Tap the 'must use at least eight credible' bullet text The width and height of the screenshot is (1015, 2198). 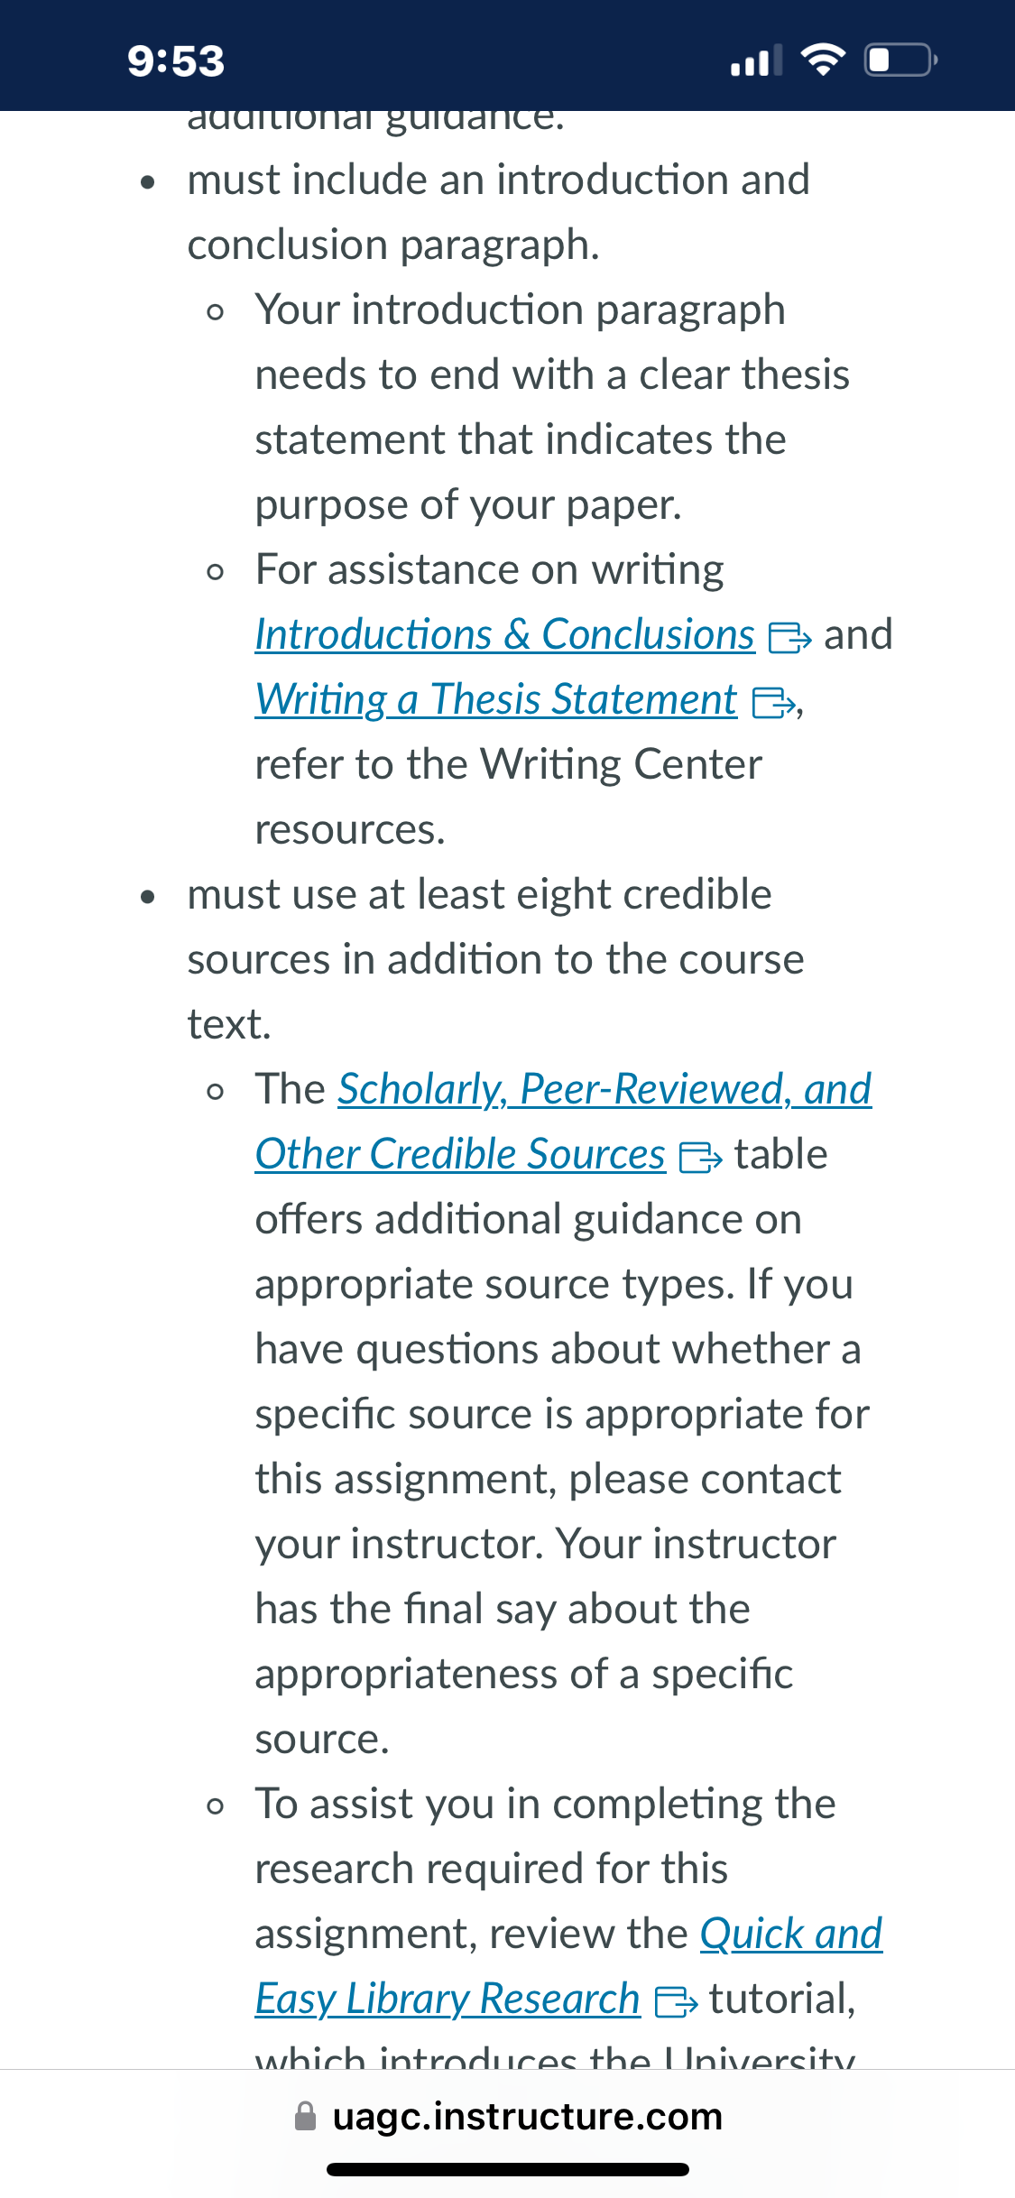[x=479, y=895]
